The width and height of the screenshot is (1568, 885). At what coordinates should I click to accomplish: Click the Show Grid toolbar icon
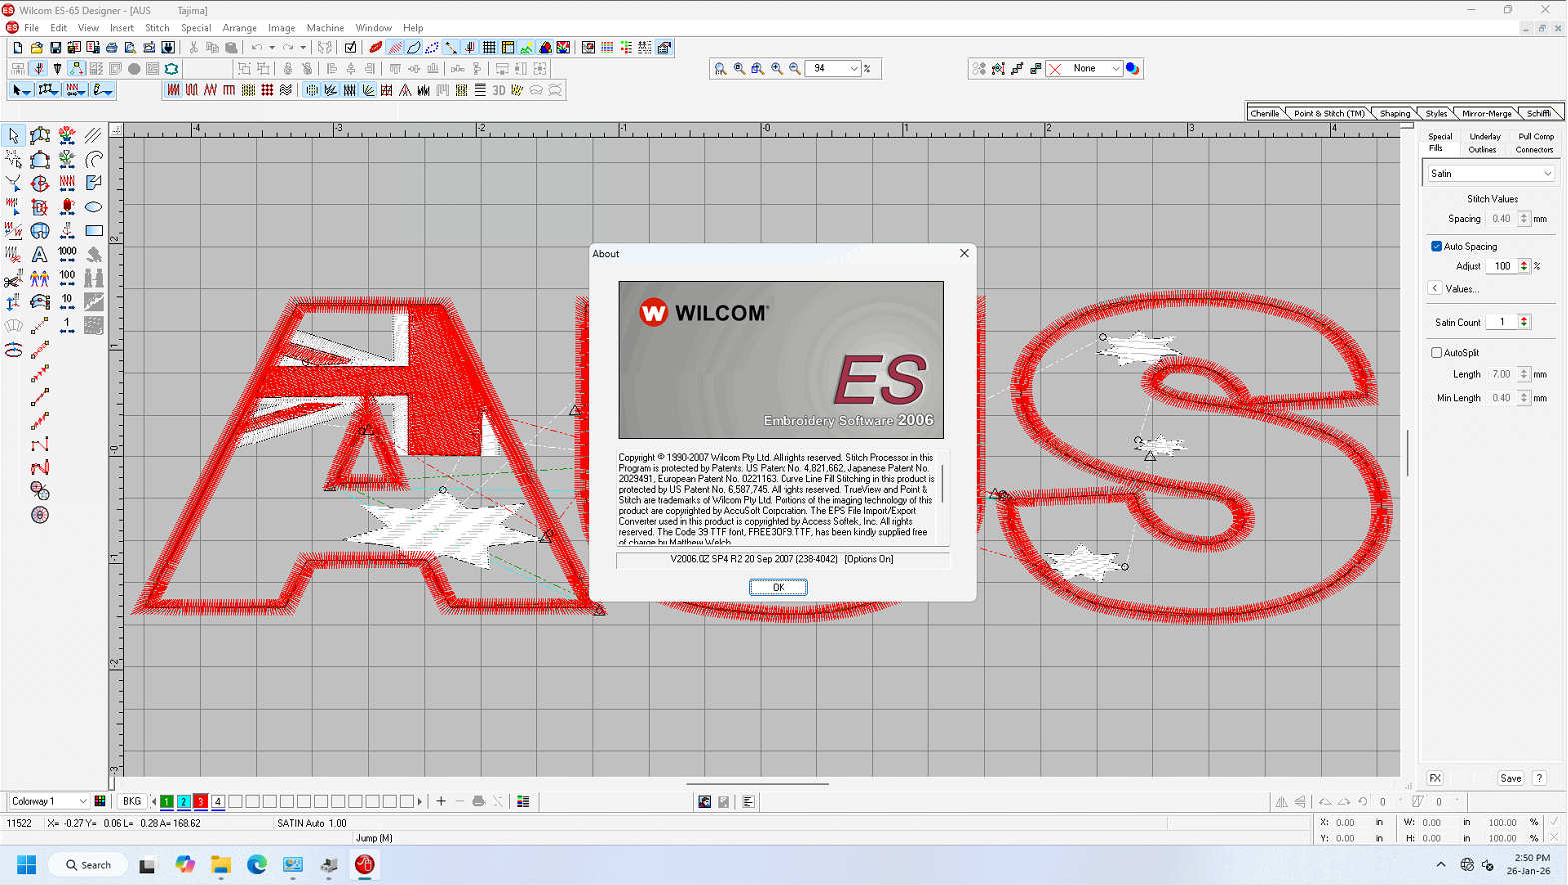489,47
